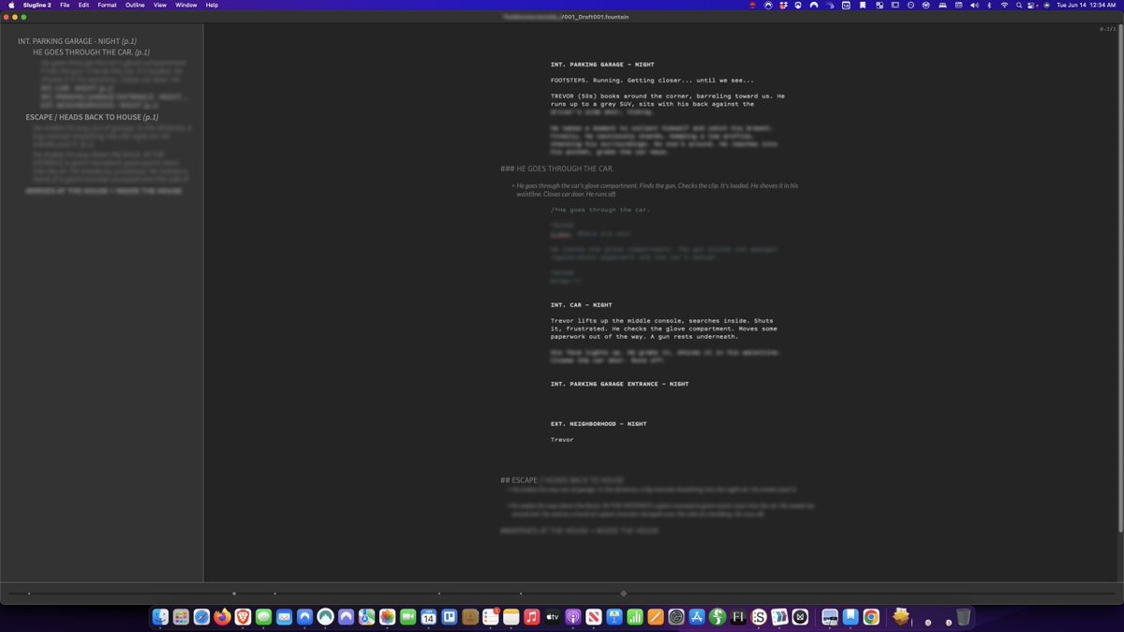The image size is (1124, 632).
Task: Open the Help menu
Action: (x=212, y=5)
